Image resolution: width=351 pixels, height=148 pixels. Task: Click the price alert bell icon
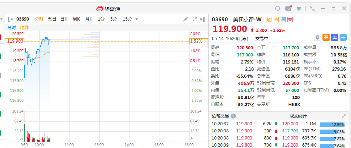click(317, 37)
